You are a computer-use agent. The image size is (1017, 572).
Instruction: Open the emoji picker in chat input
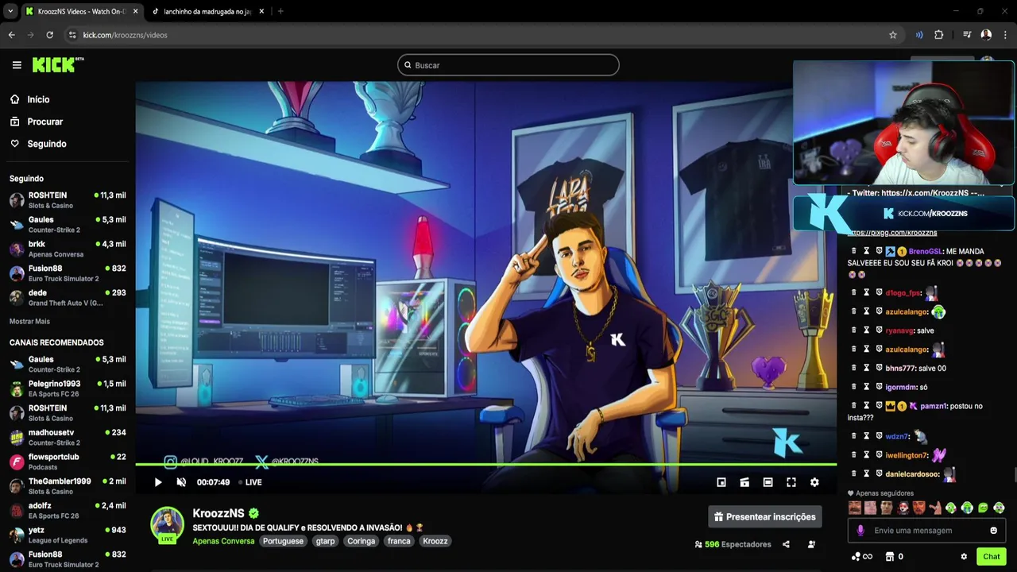pos(993,531)
